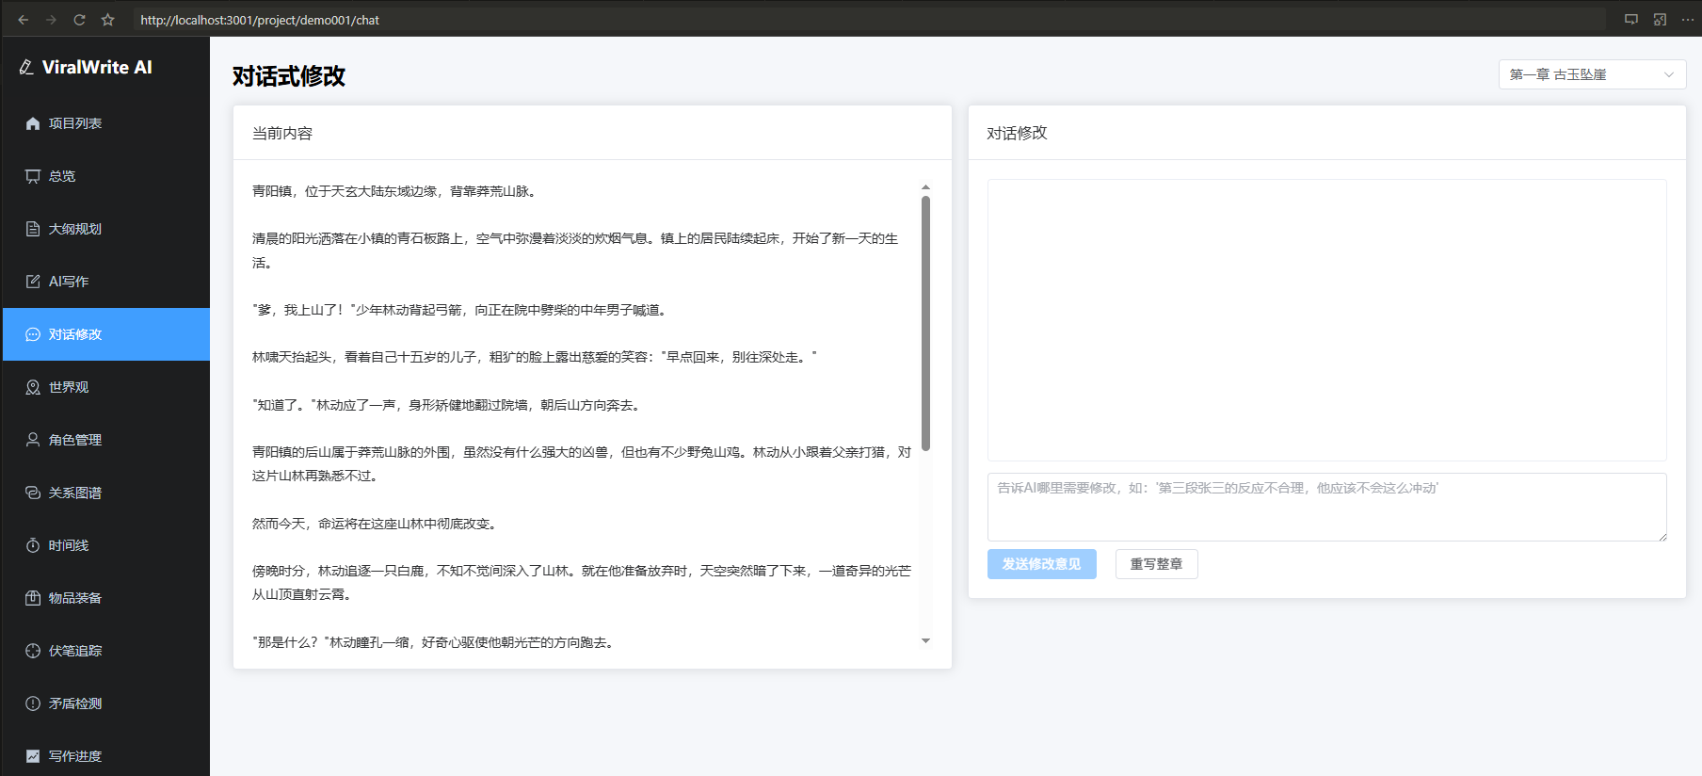Click the browser address bar URL
Image resolution: width=1702 pixels, height=776 pixels.
[x=260, y=20]
